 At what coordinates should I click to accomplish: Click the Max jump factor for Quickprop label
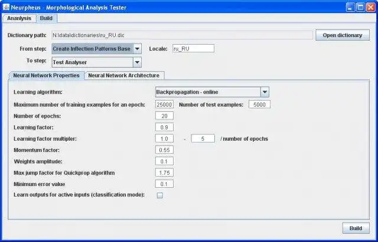(64, 173)
